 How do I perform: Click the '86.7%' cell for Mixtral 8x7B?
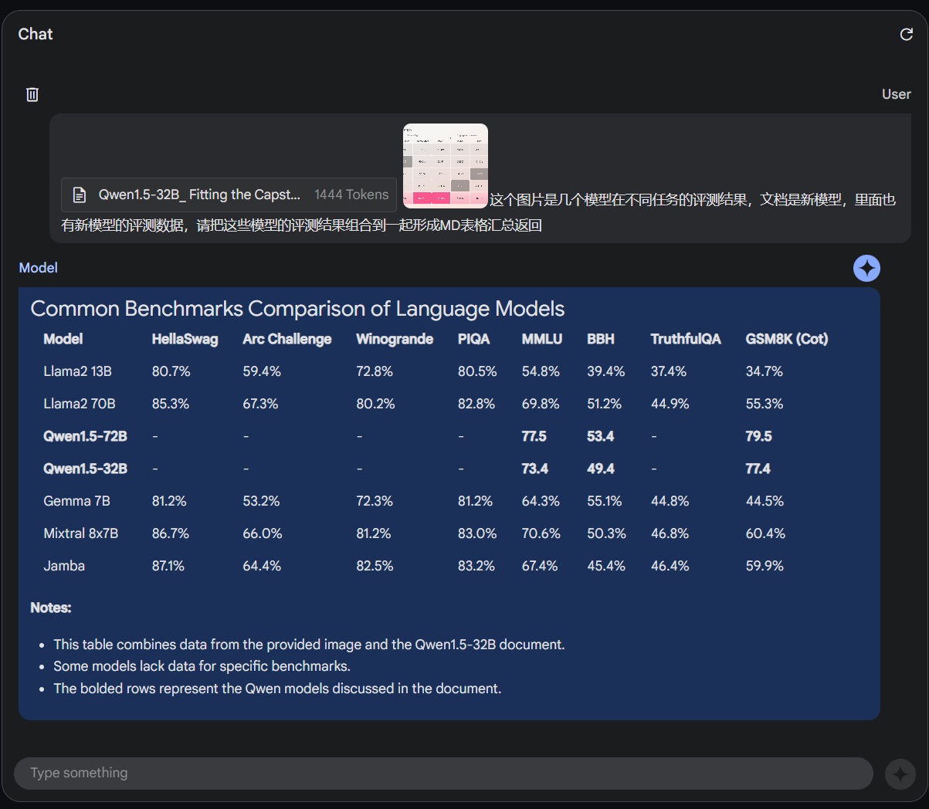(171, 533)
